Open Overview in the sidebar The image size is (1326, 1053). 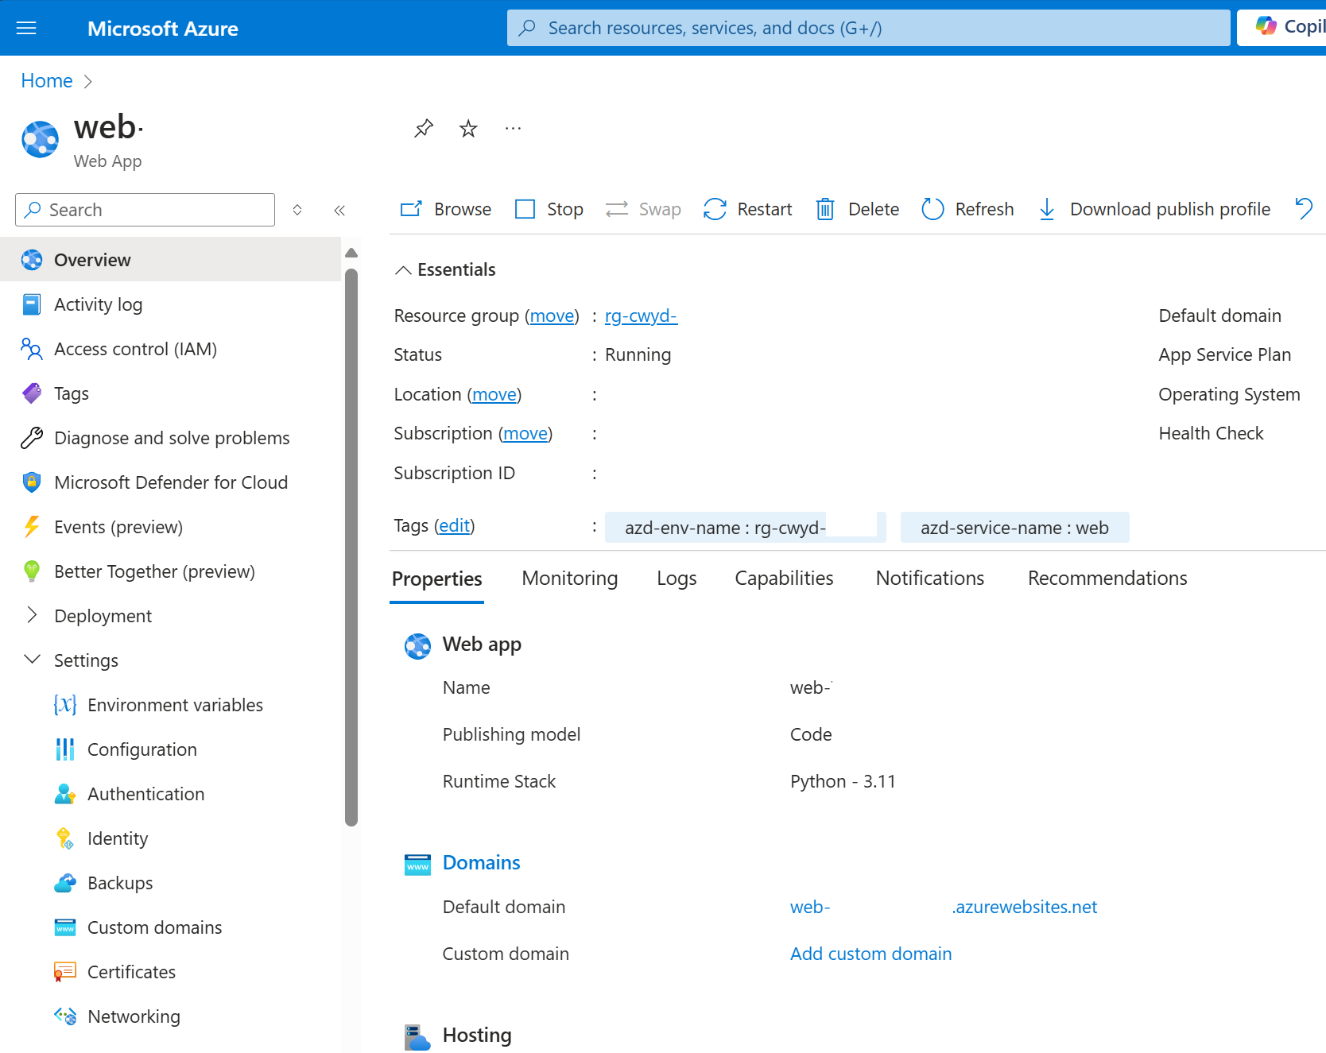pos(170,260)
